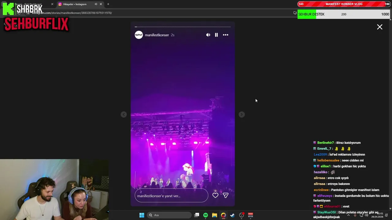Click chat username StayWusOSI
392x220 pixels.
click(x=326, y=212)
